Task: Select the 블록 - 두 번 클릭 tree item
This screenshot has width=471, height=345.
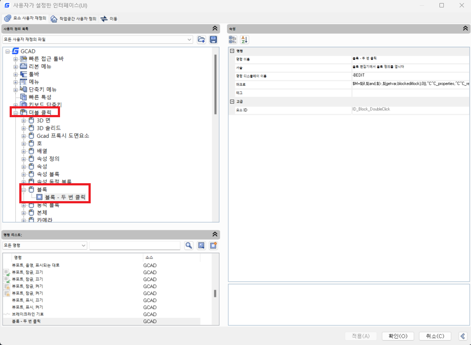Action: (x=65, y=197)
